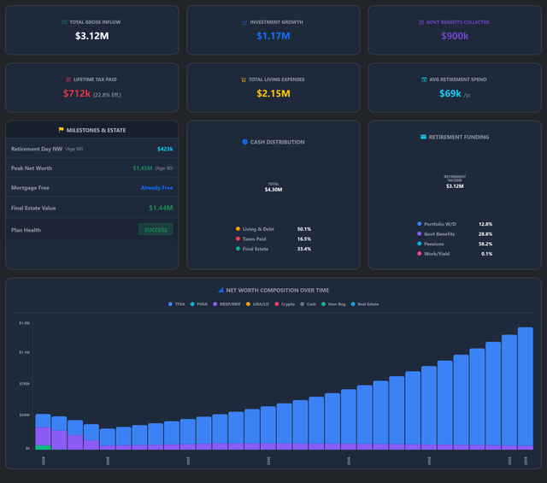Click the Work/Yield pink legend dot

[420, 253]
